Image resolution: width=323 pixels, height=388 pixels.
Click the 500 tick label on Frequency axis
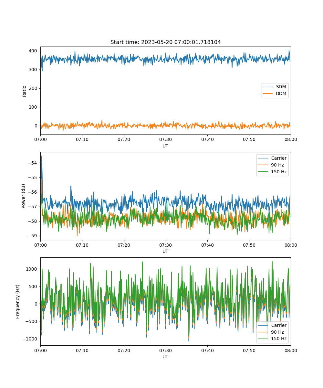(34, 286)
